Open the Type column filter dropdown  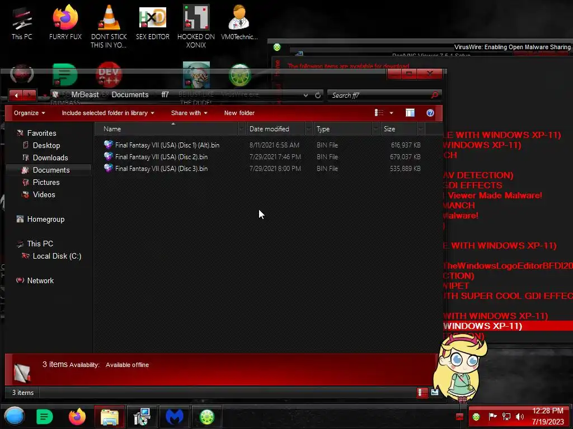point(376,129)
